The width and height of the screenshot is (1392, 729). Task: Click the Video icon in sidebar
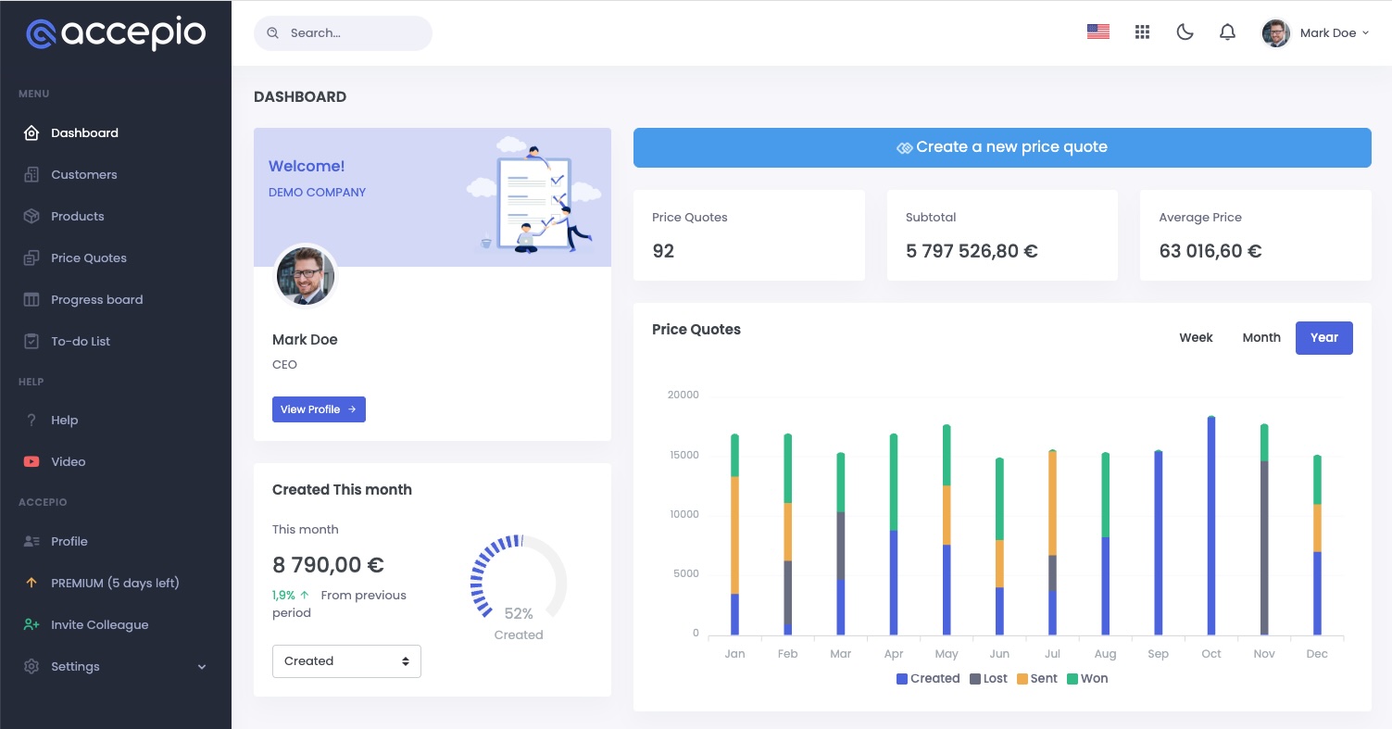31,461
